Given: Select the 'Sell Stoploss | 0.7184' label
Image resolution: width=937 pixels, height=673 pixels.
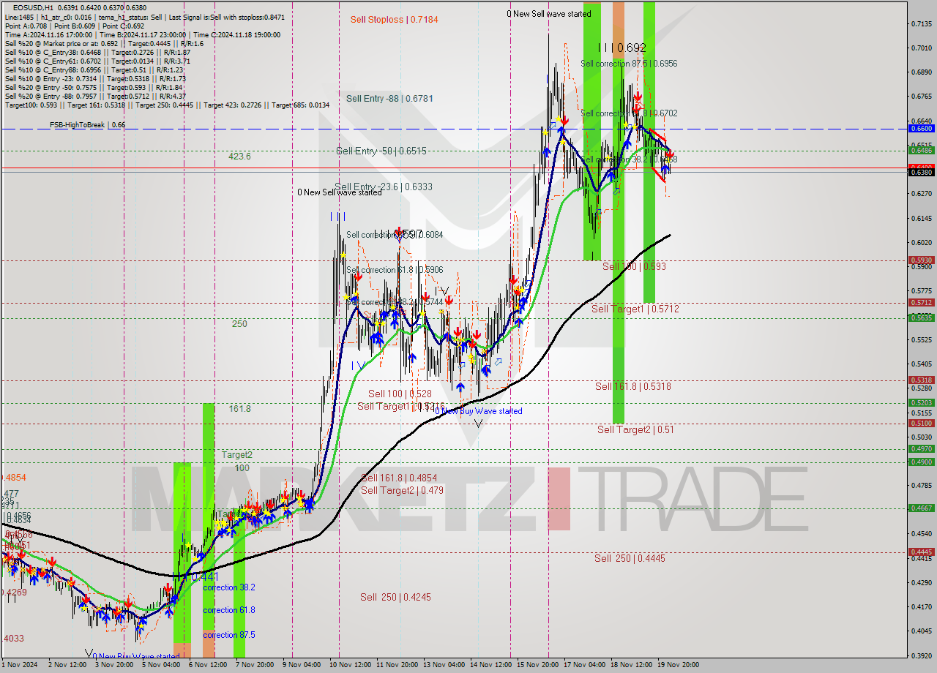Looking at the screenshot, I should coord(394,20).
